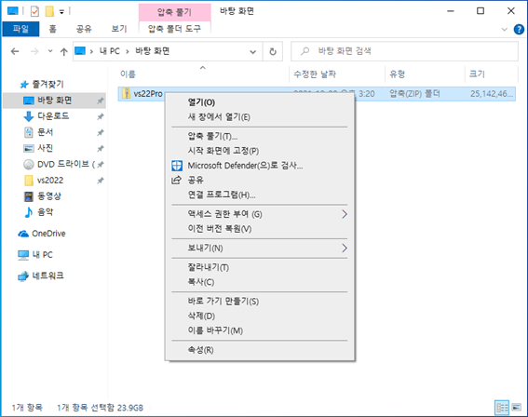528x417 pixels.
Task: Switch to the 공유 ribbon tab
Action: 84,29
